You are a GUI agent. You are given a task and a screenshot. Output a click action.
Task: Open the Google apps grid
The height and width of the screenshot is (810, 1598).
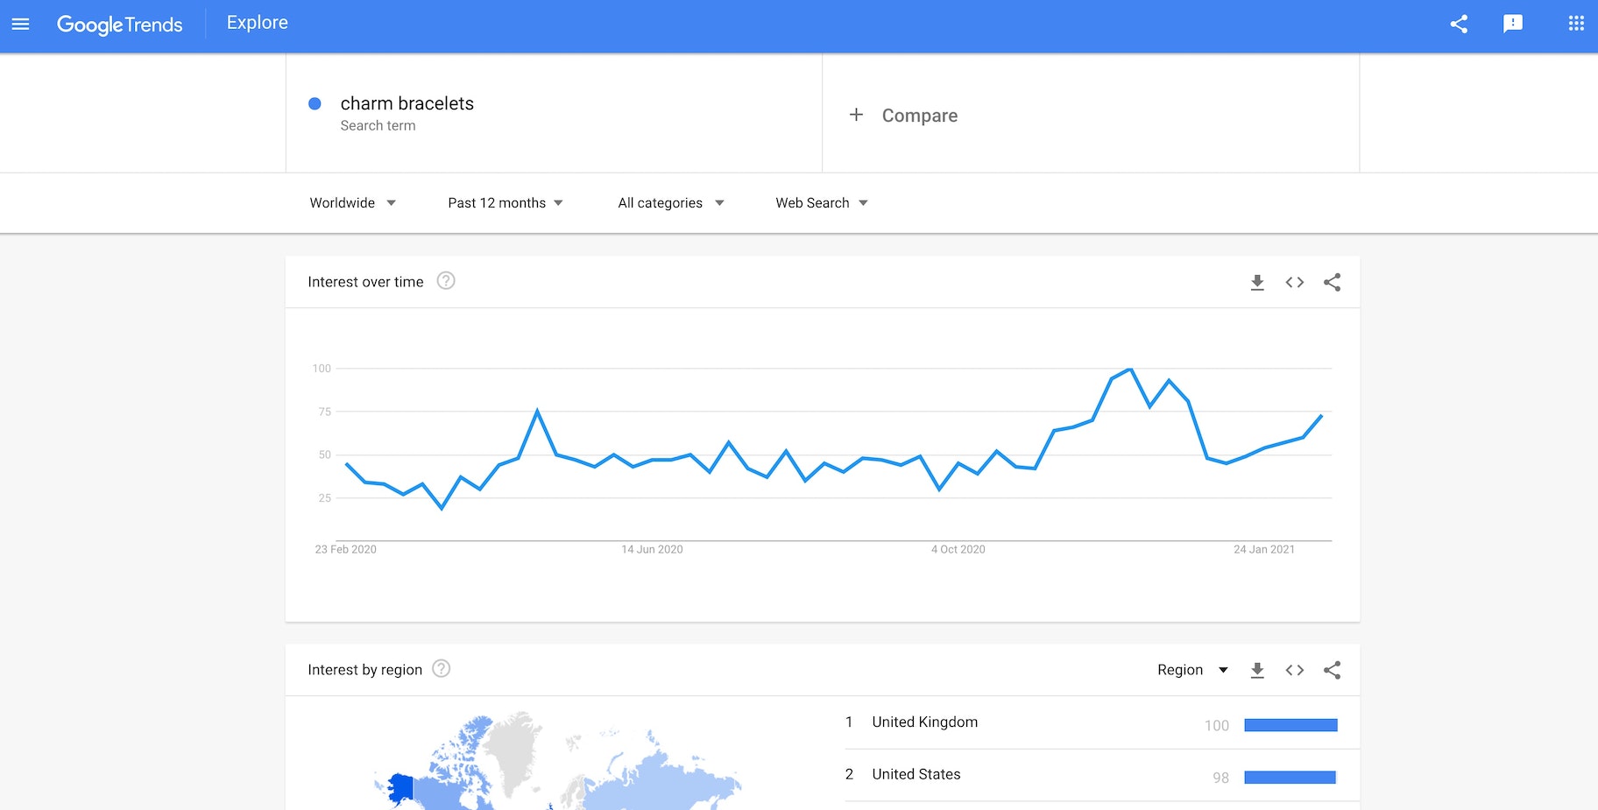pyautogui.click(x=1576, y=24)
